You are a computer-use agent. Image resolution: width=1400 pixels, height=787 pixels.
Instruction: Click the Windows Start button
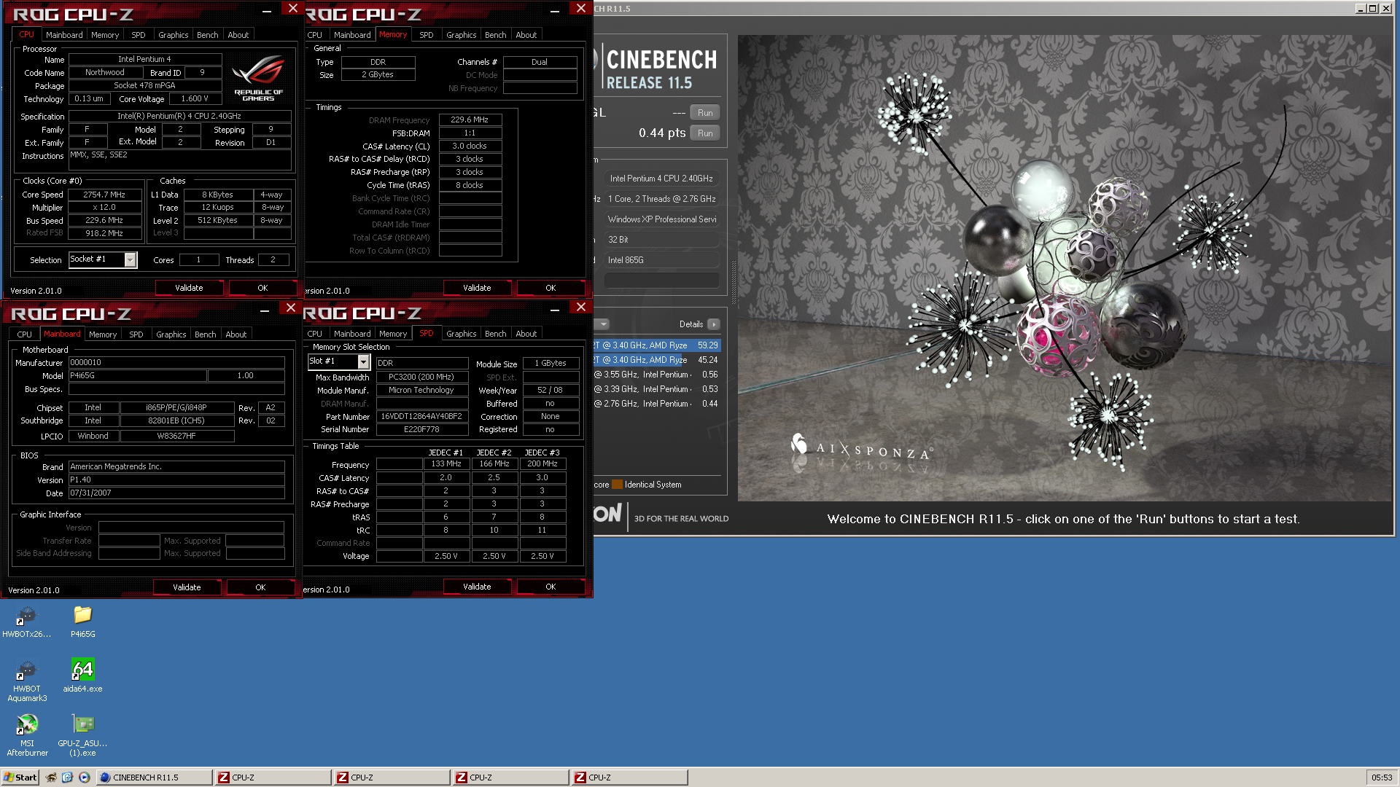click(20, 778)
